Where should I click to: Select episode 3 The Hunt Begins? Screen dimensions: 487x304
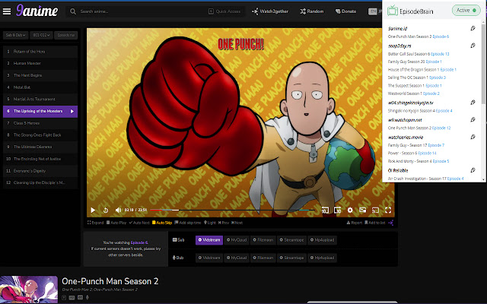point(40,75)
